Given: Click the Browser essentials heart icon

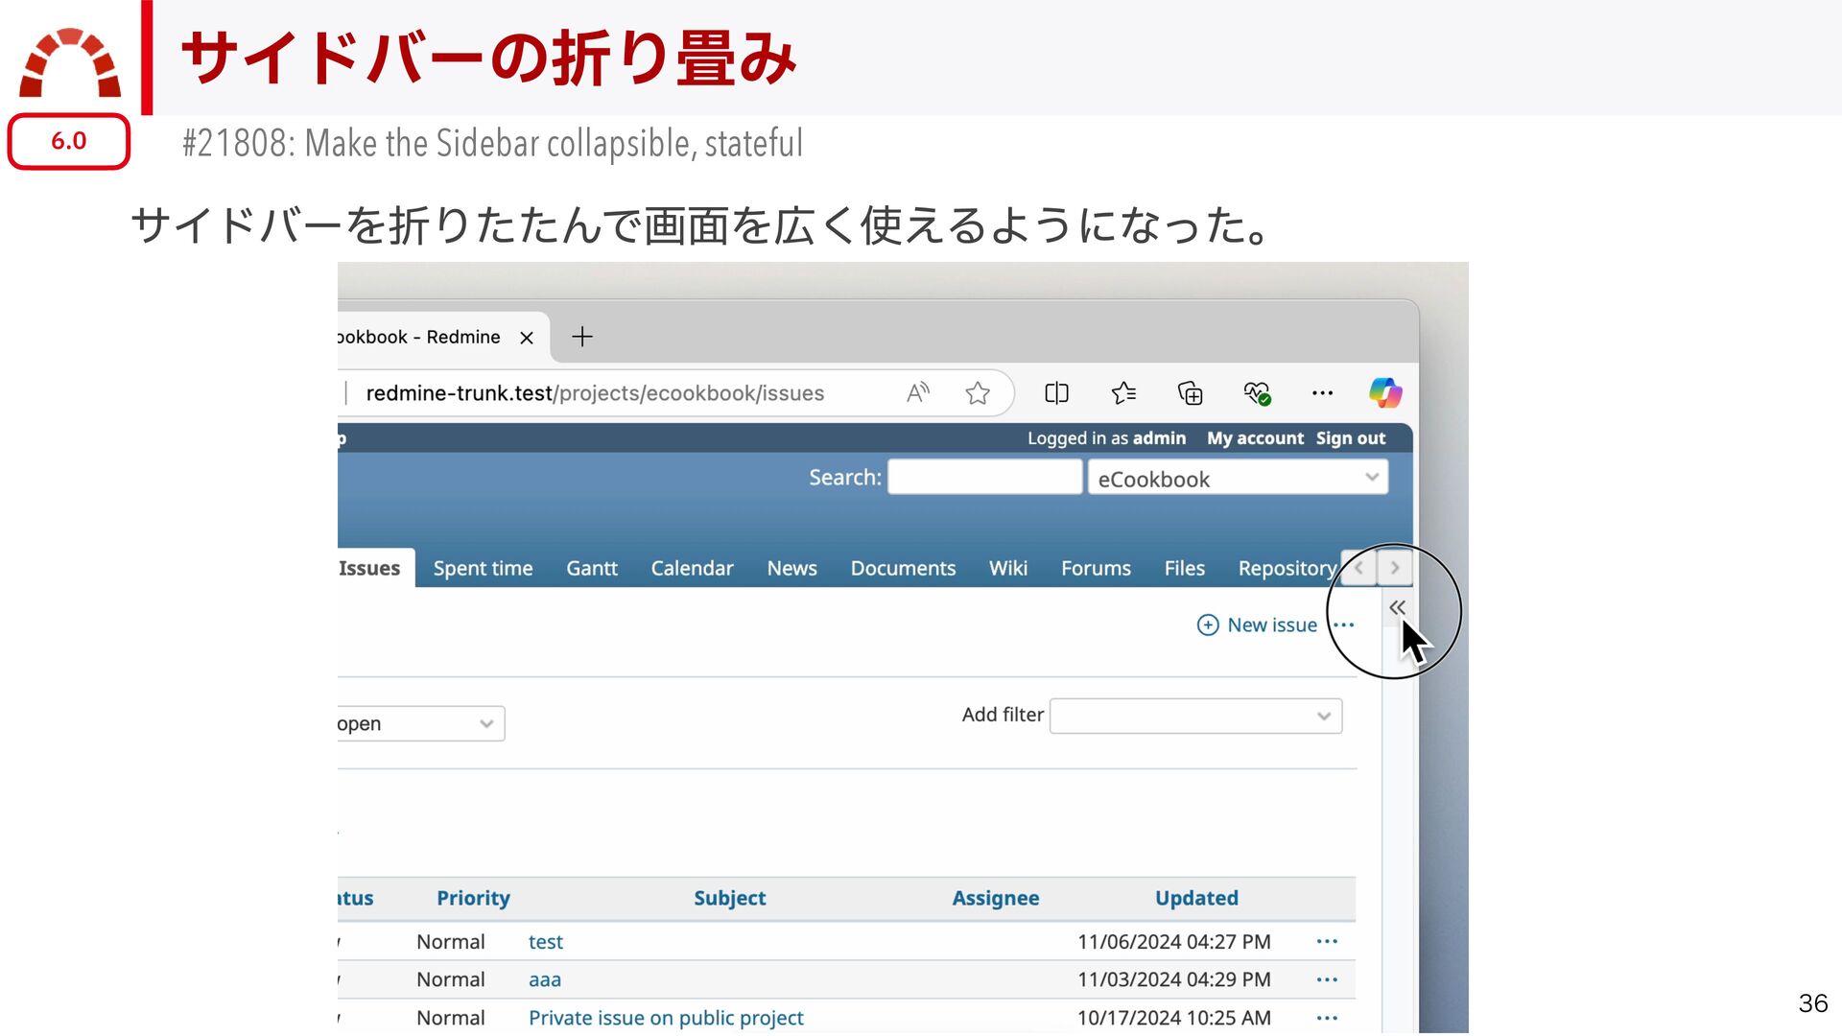Looking at the screenshot, I should (x=1257, y=392).
